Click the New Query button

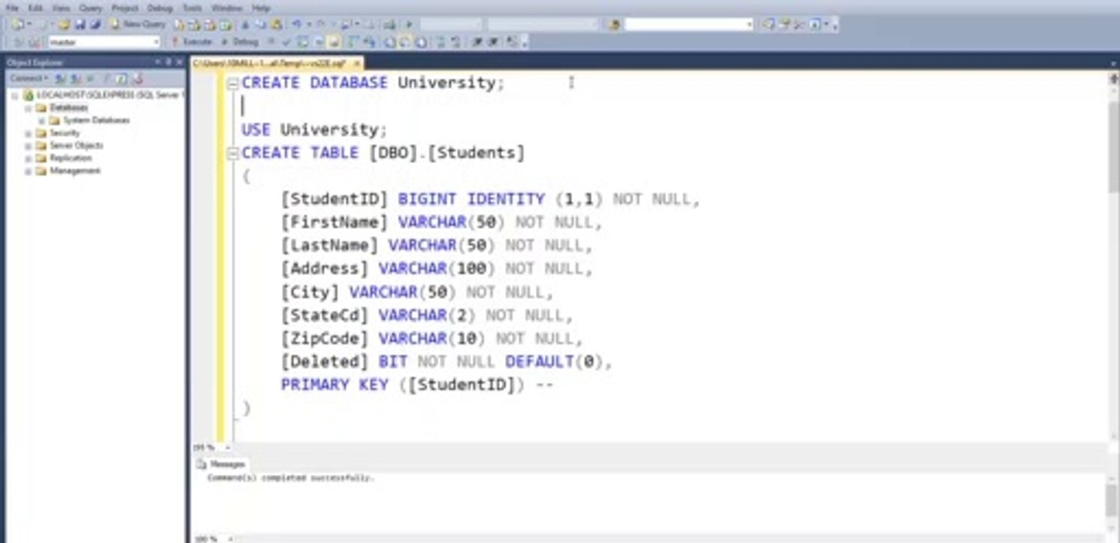(138, 24)
